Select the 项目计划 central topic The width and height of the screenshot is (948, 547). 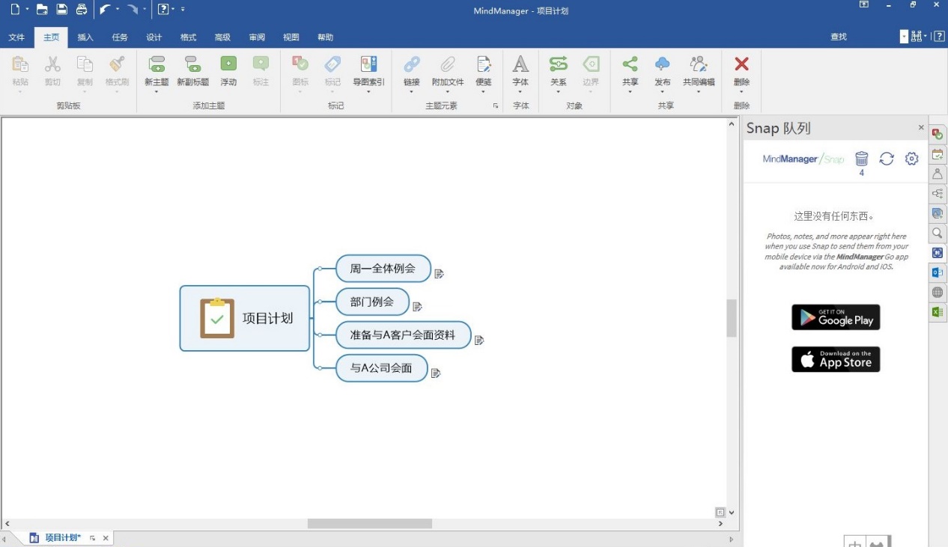click(x=245, y=318)
